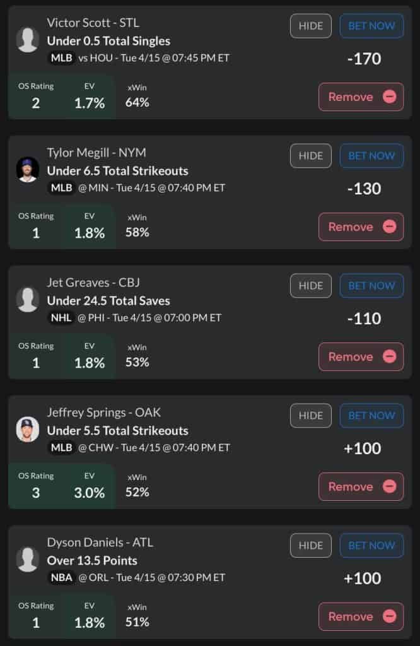Click Dyson Daniels' placeholder avatar icon
The image size is (420, 646).
click(28, 560)
